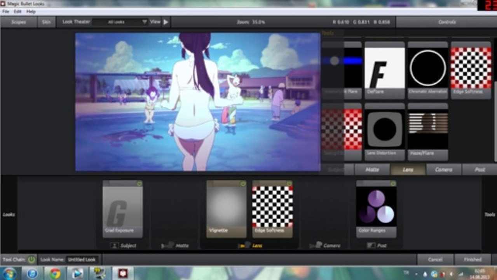
Task: Select the Post section in tool chain
Action: tap(376, 245)
